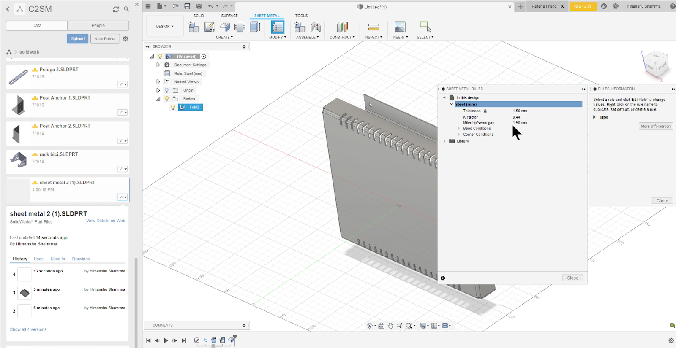The image size is (676, 348).
Task: Open View Details on Web link
Action: coord(106,221)
